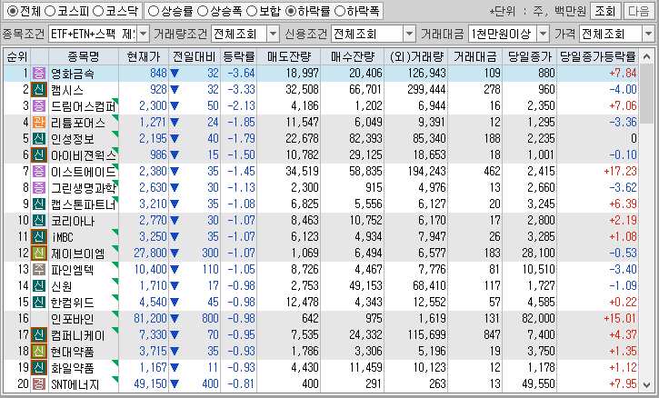
Task: Open the 거래대금 dropdown
Action: click(x=543, y=34)
